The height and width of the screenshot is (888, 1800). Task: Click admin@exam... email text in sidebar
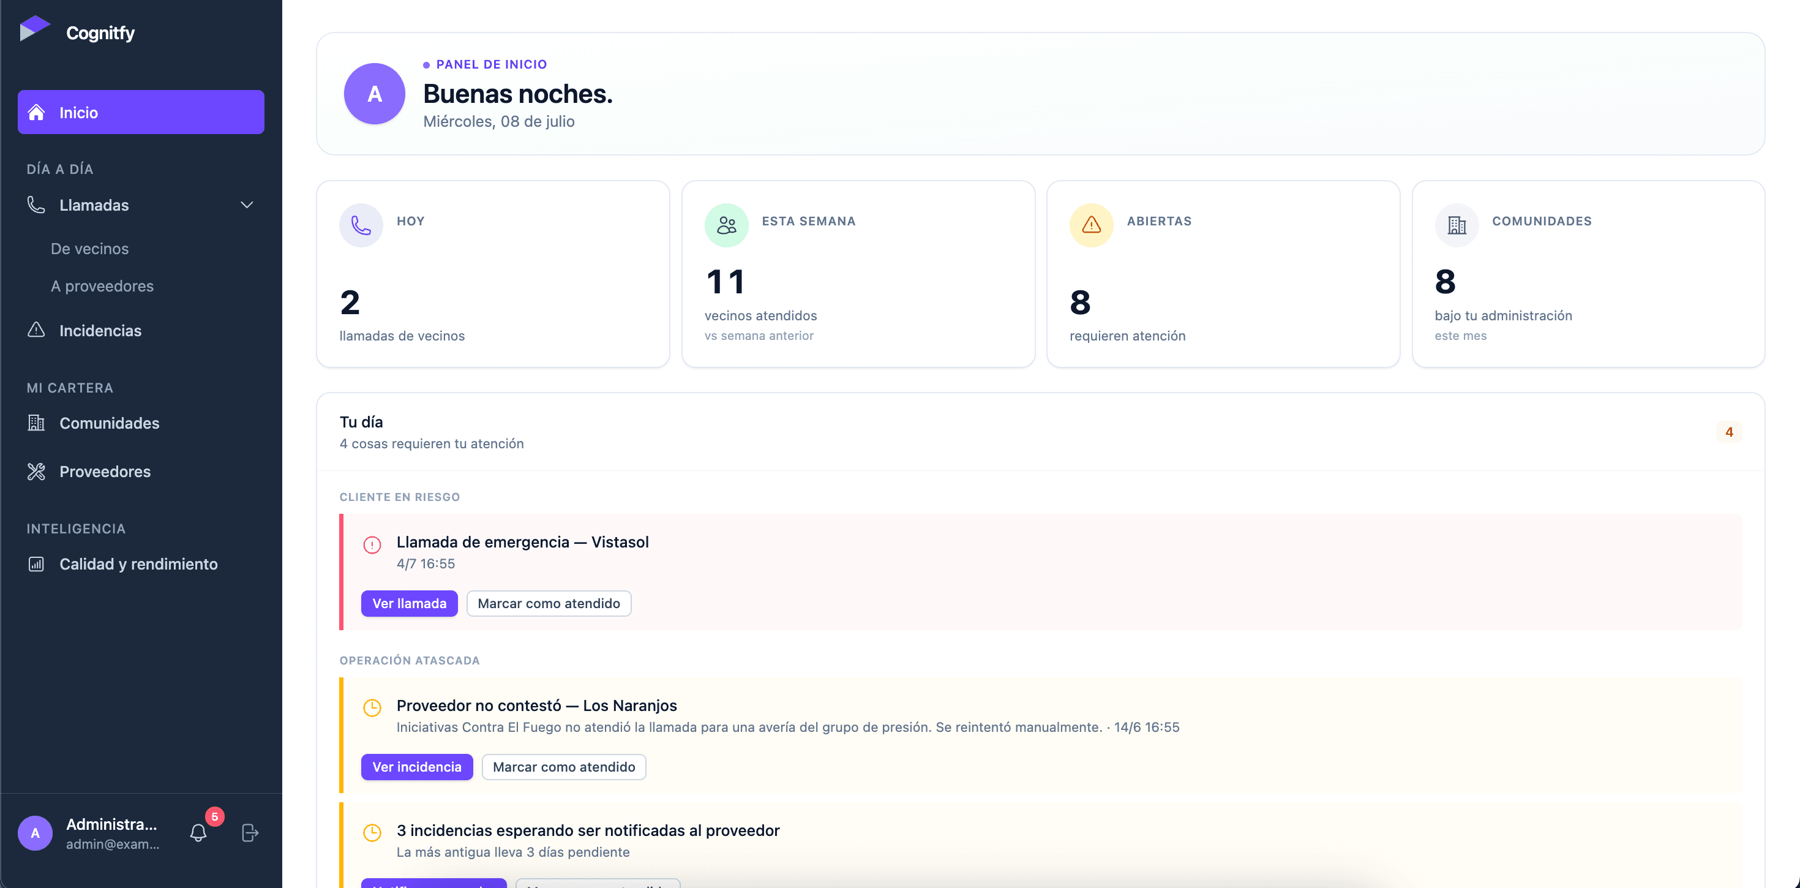tap(113, 844)
